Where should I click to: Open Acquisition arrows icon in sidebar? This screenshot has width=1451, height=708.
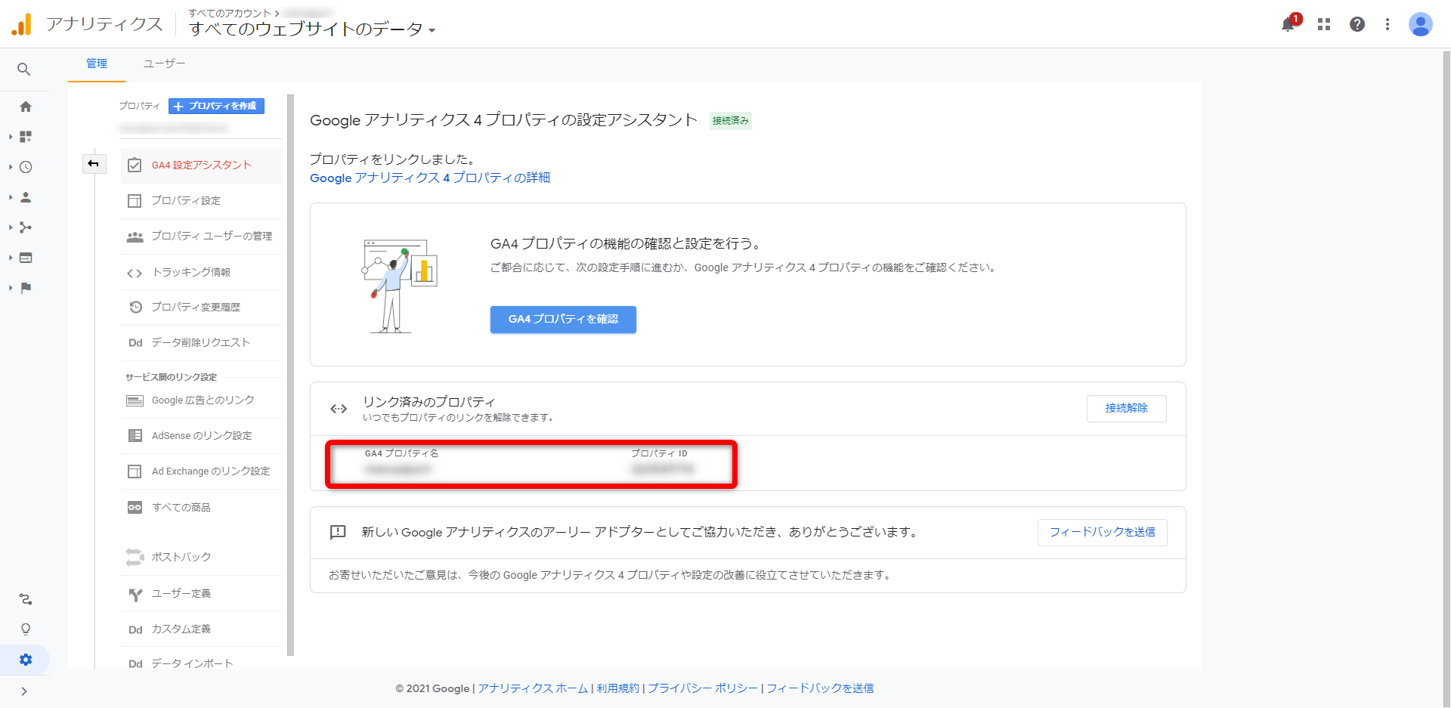[x=26, y=227]
